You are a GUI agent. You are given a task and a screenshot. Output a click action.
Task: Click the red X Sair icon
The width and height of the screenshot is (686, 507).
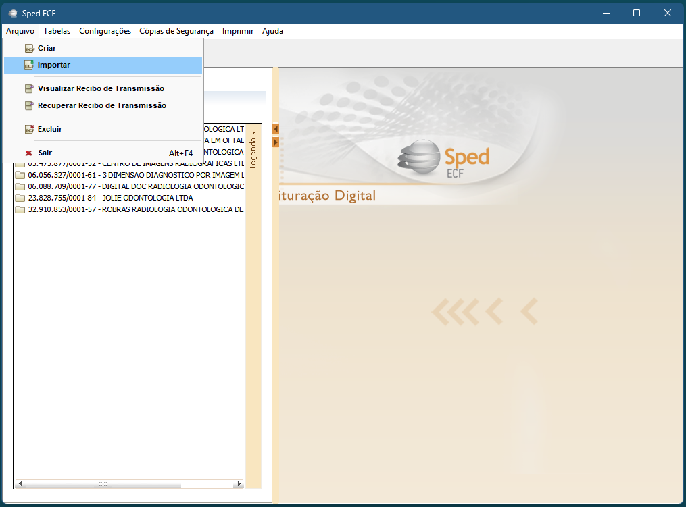[29, 153]
